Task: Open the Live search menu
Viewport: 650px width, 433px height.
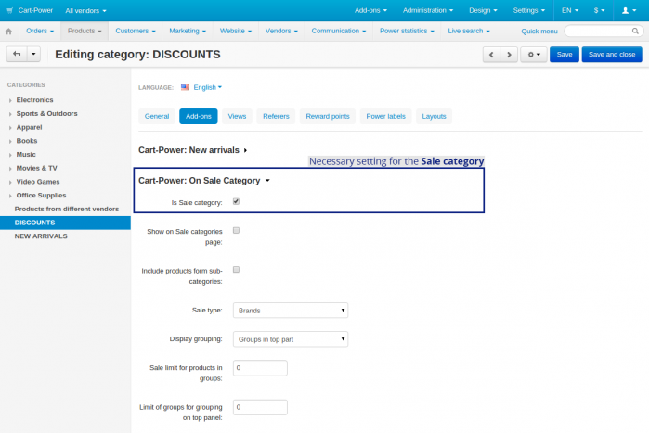Action: [469, 31]
